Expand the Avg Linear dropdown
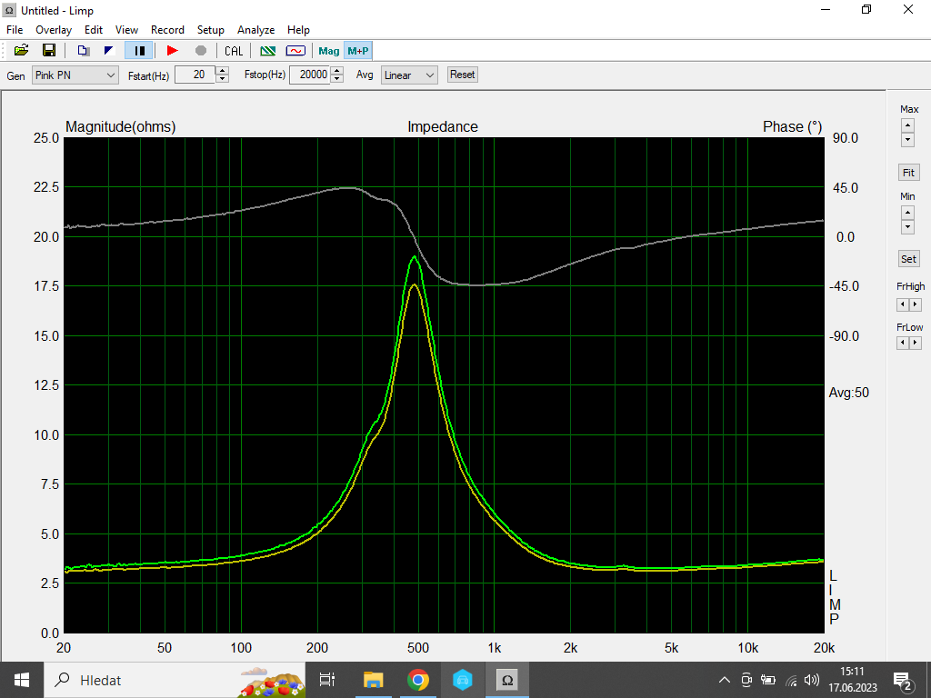 [409, 75]
